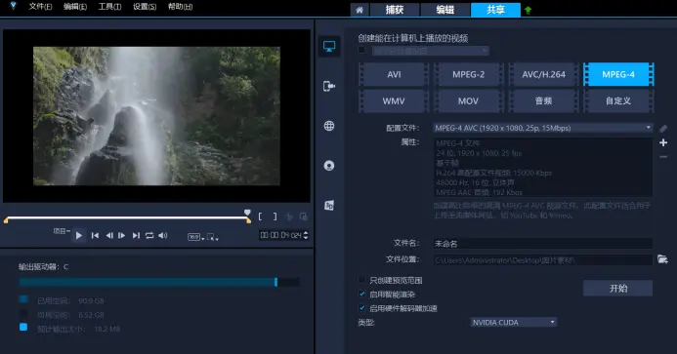
Task: Toggle the 启用智能渲染 checkbox
Action: pos(361,295)
